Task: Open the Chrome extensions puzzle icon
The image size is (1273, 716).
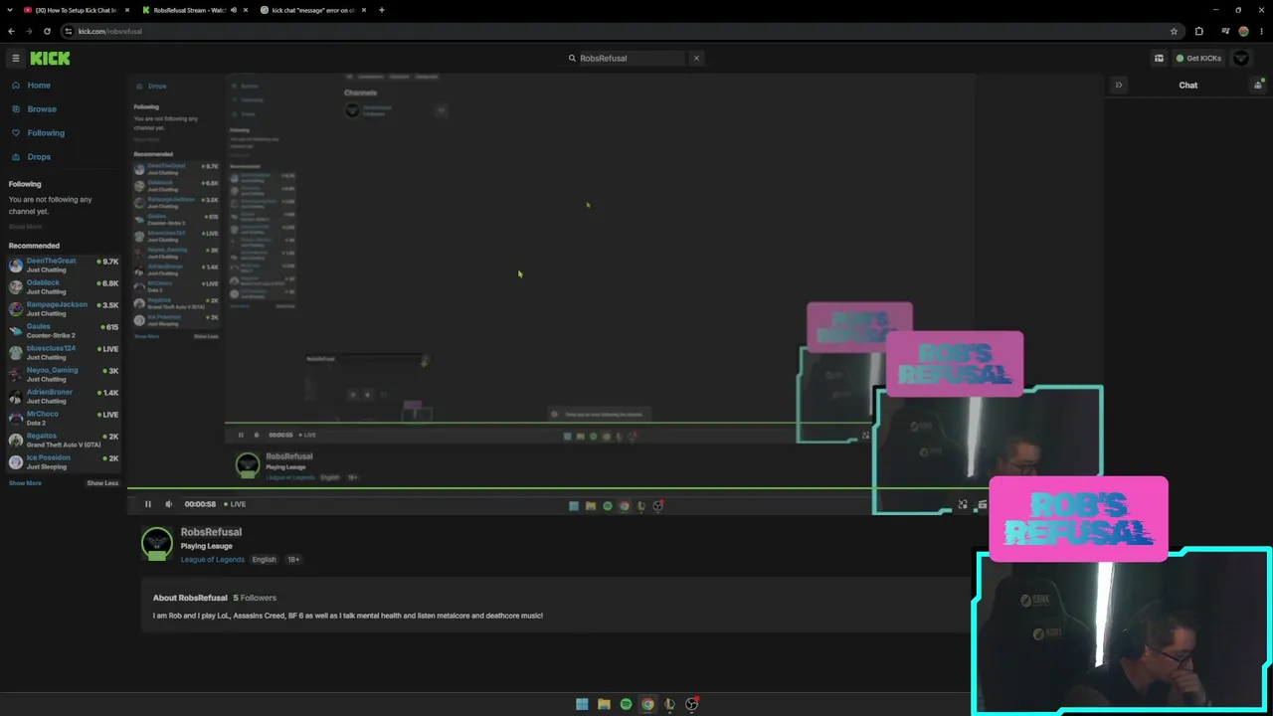Action: [1198, 31]
